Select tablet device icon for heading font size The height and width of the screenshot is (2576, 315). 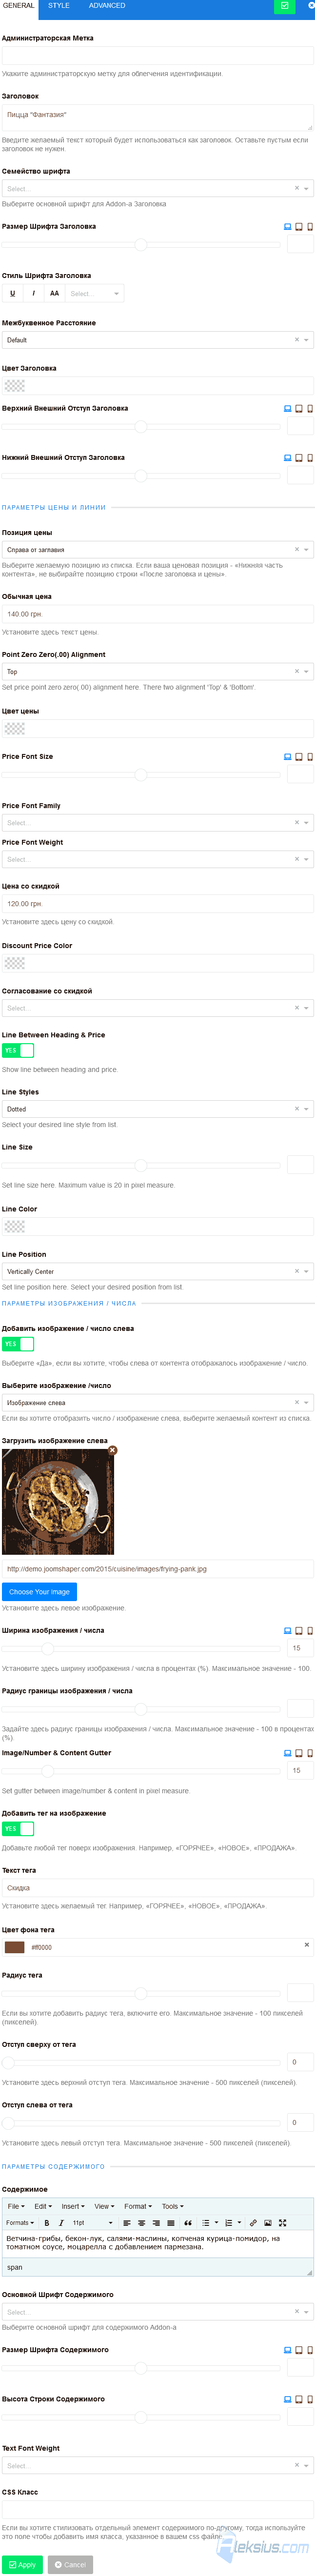click(x=298, y=227)
